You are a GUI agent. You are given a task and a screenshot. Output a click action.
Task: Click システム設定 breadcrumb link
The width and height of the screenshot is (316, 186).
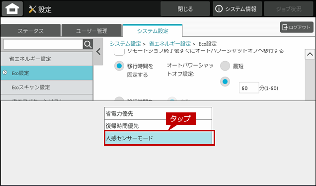coord(125,44)
